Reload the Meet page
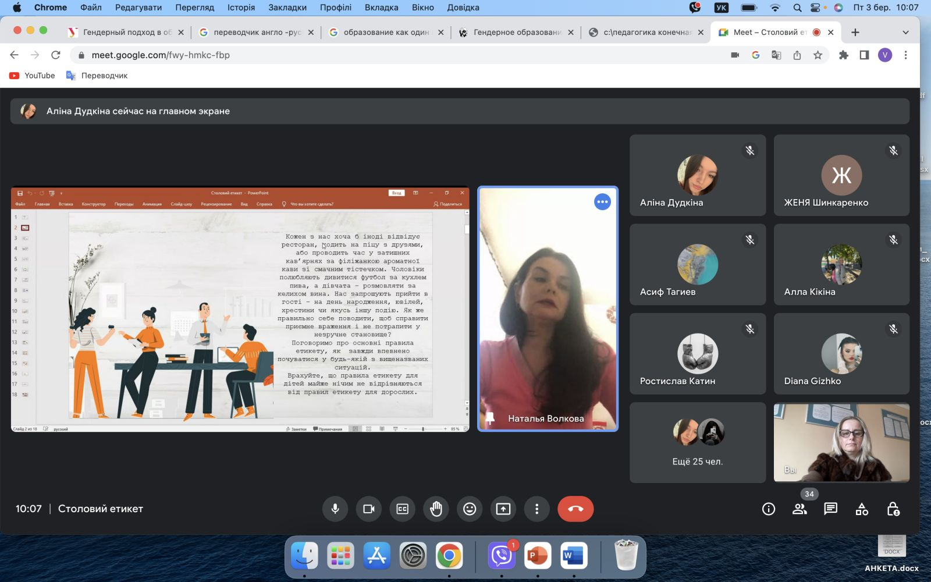Image resolution: width=931 pixels, height=582 pixels. tap(56, 55)
